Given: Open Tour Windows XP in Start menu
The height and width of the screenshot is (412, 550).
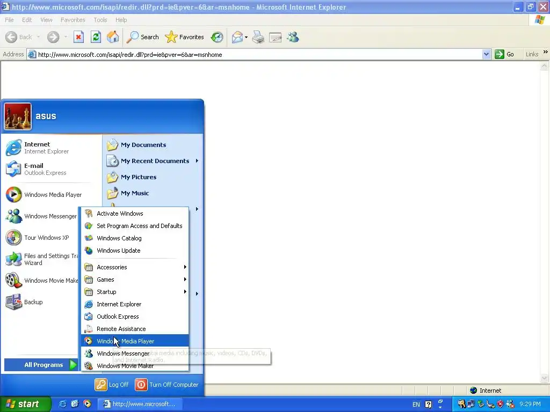Looking at the screenshot, I should pos(41,238).
